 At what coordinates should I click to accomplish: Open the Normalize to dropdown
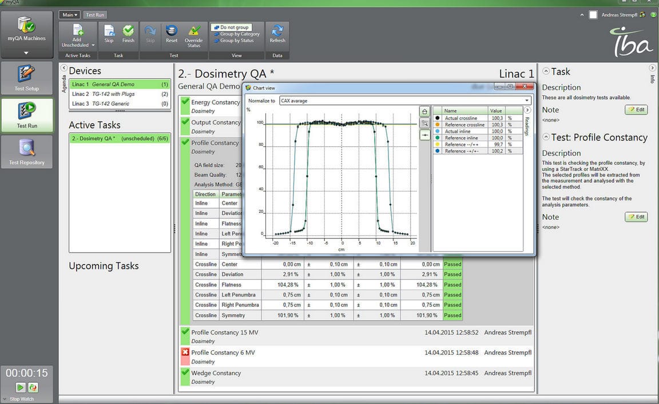click(x=526, y=99)
